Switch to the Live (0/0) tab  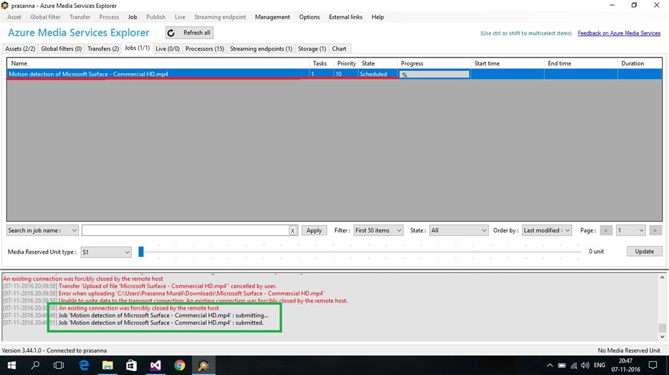[167, 48]
